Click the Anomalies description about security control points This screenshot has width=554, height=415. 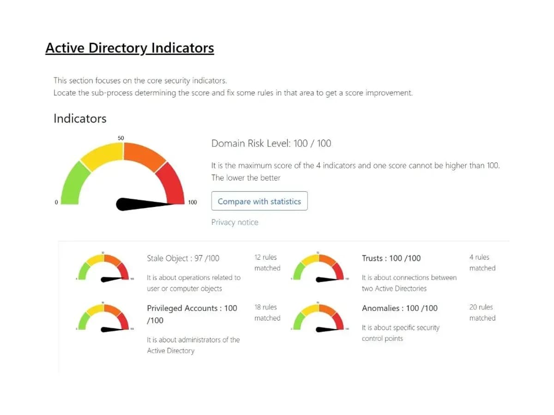401,333
